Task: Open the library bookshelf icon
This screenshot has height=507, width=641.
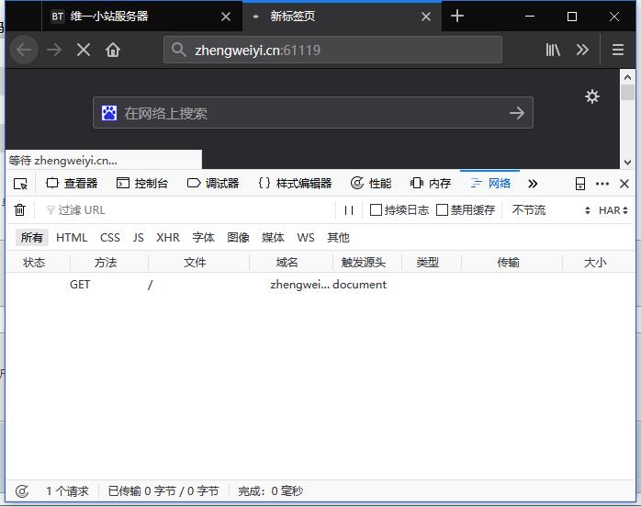Action: click(553, 50)
